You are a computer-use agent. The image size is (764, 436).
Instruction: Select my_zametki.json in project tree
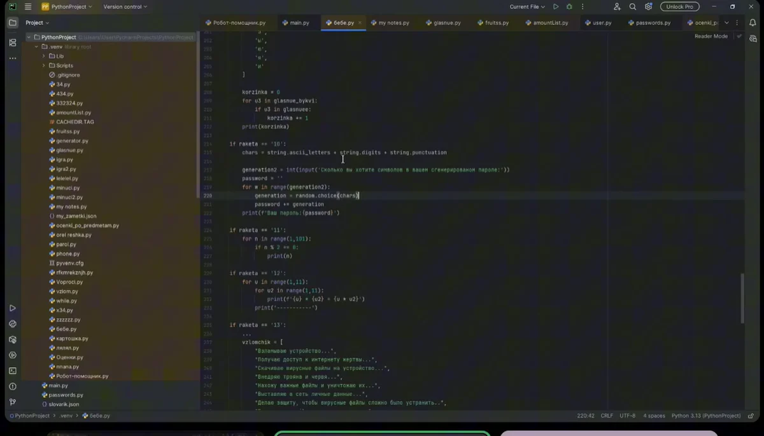pyautogui.click(x=72, y=216)
